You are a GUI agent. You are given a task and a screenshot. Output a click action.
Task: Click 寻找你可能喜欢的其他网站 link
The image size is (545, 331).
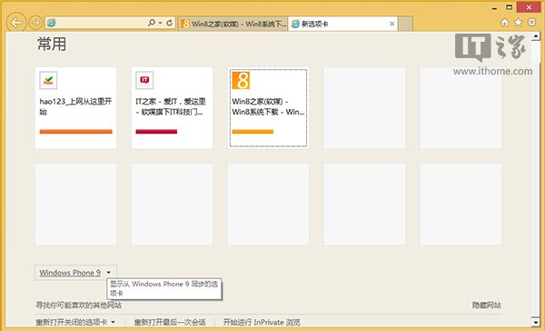click(78, 306)
